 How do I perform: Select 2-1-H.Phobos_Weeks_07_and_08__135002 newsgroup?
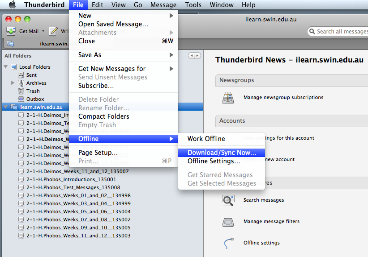click(79, 220)
